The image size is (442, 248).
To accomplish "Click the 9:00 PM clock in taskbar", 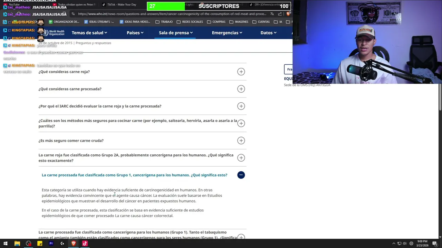I will [x=422, y=244].
